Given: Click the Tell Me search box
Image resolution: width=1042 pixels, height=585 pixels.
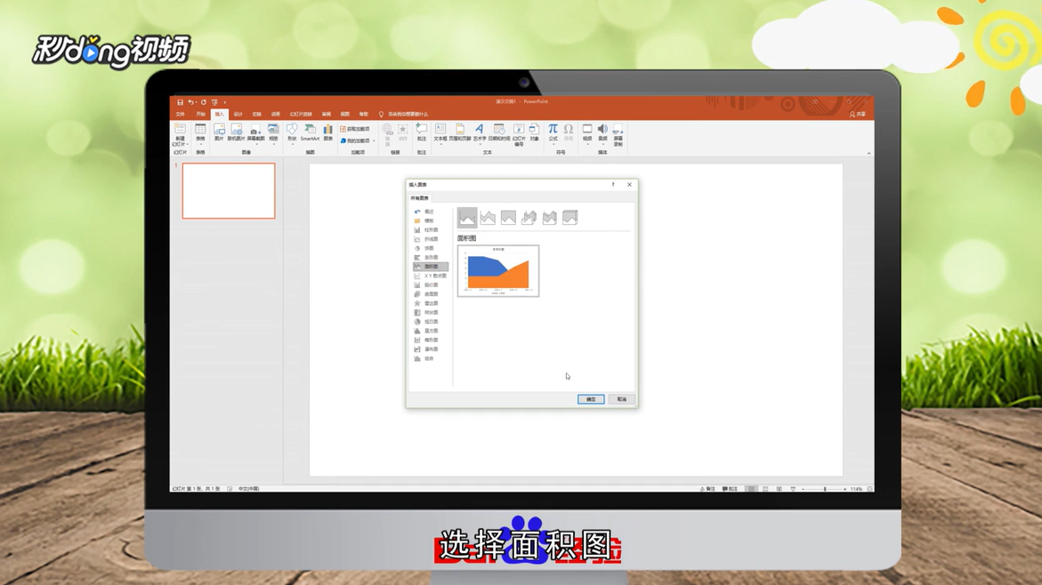Looking at the screenshot, I should pos(403,114).
